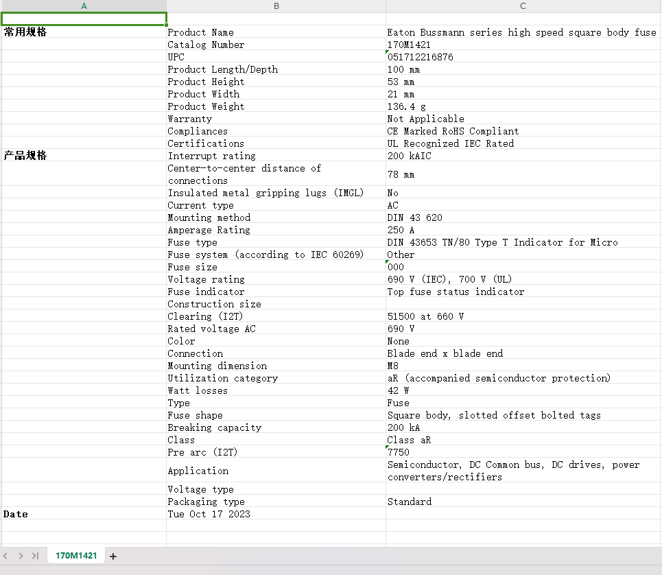The width and height of the screenshot is (662, 575).
Task: Select the '常用规格' cell
Action: [x=84, y=32]
